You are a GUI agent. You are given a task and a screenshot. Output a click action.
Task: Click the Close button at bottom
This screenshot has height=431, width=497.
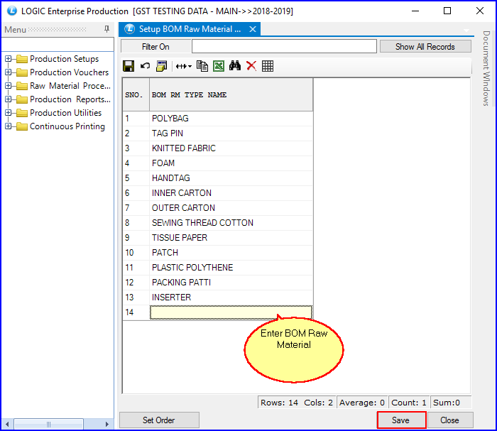449,420
